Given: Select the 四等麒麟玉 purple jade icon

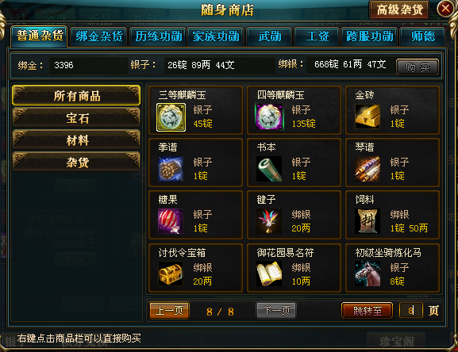Looking at the screenshot, I should click(x=269, y=117).
